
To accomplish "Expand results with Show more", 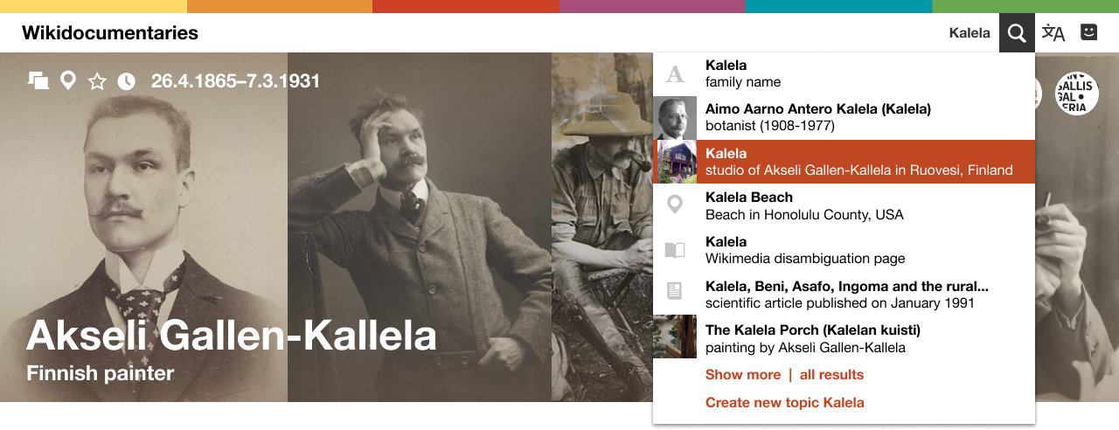I will pos(743,375).
